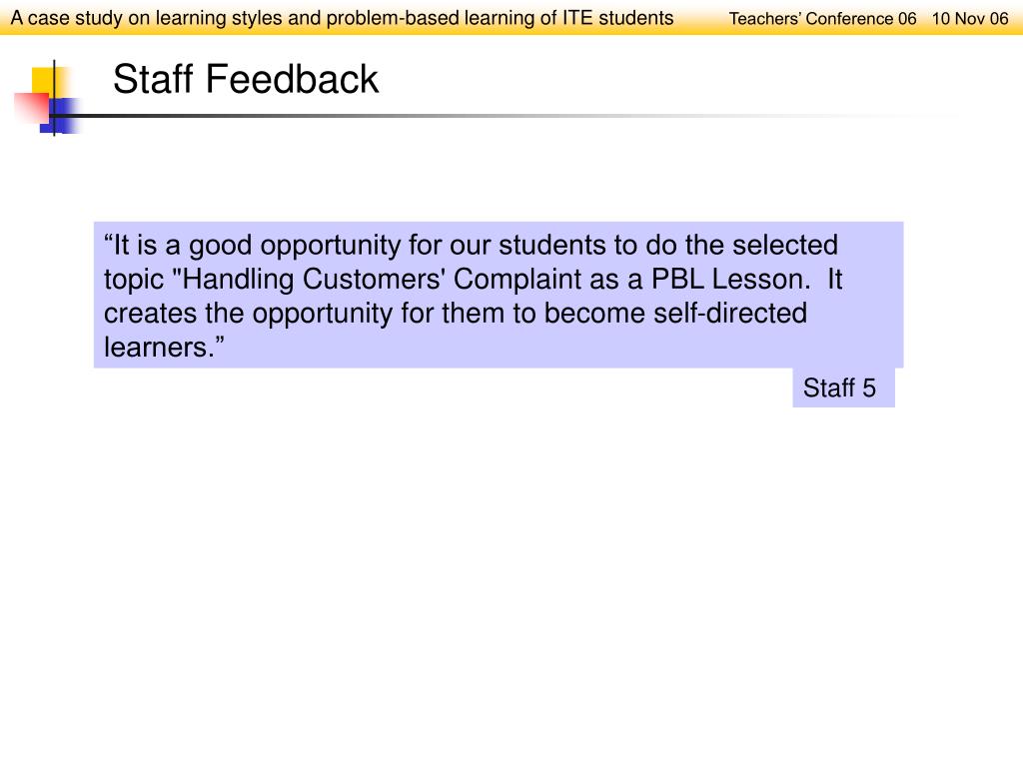The image size is (1023, 767).
Task: Click the "10 Nov 06" date in the header
Action: pos(969,18)
